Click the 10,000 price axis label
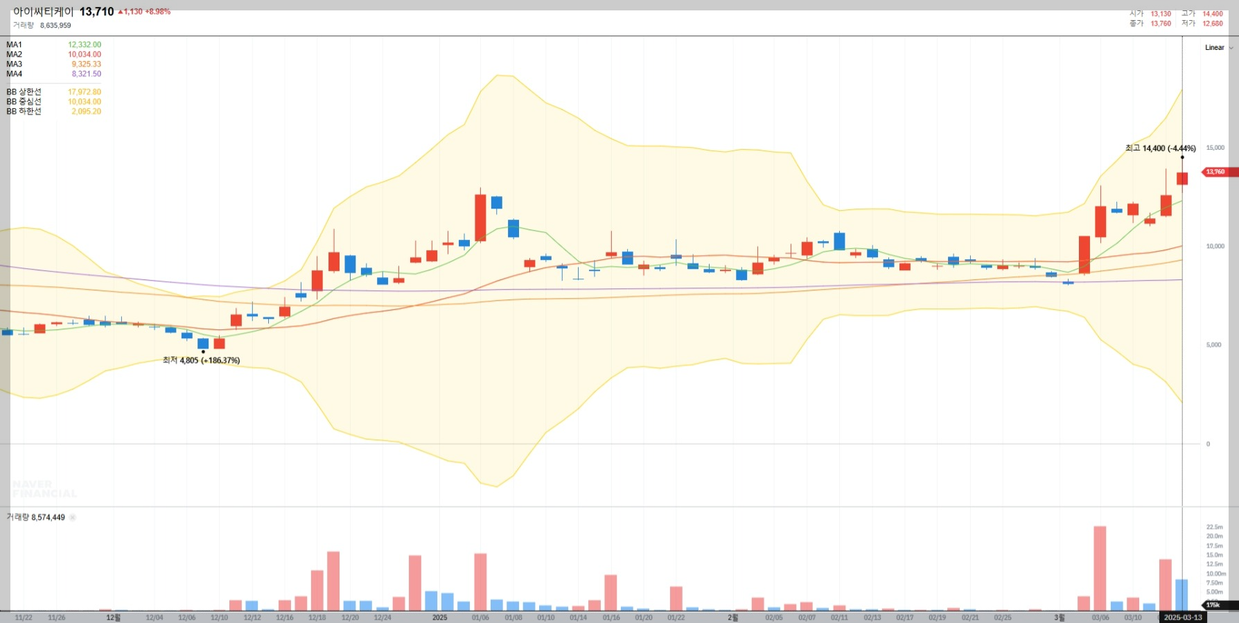The height and width of the screenshot is (623, 1239). coord(1215,246)
